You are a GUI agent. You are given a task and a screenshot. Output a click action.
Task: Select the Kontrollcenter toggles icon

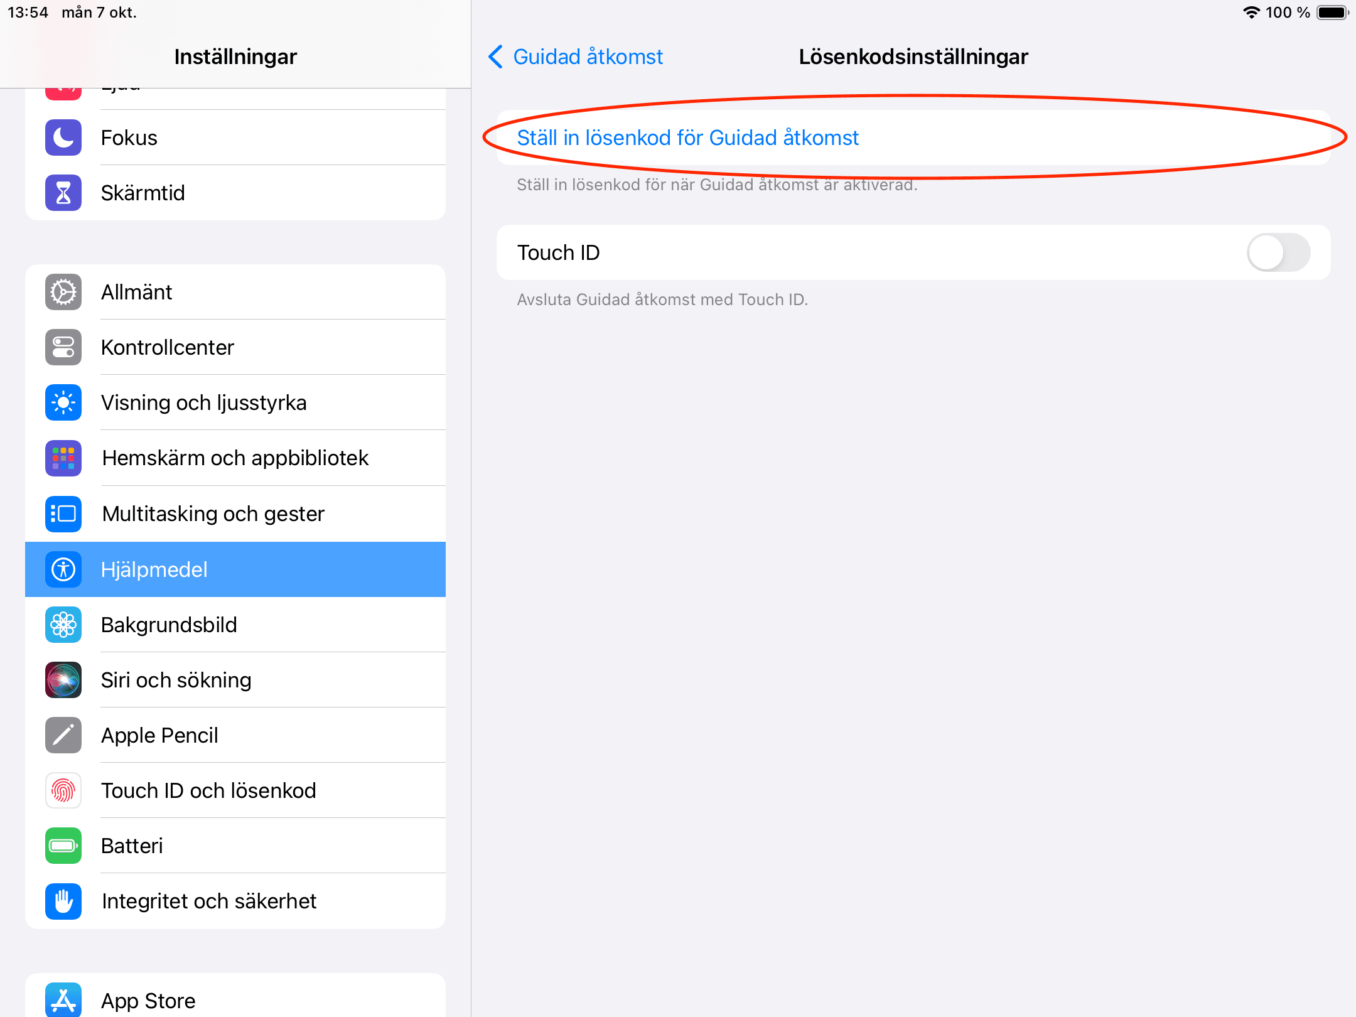click(63, 347)
